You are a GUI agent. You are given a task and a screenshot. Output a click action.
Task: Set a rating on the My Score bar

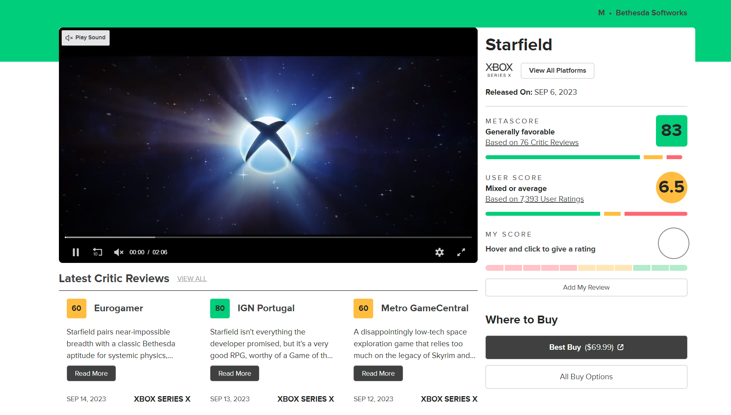(586, 268)
